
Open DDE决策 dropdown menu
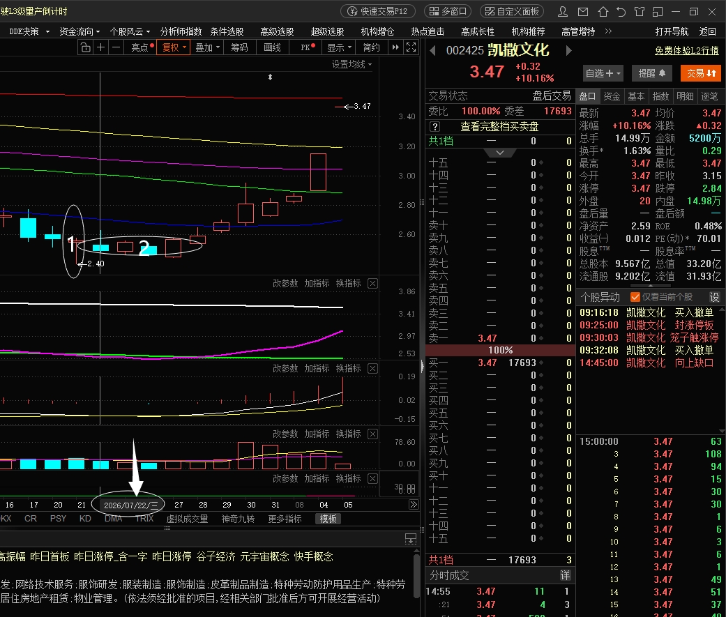(x=29, y=31)
